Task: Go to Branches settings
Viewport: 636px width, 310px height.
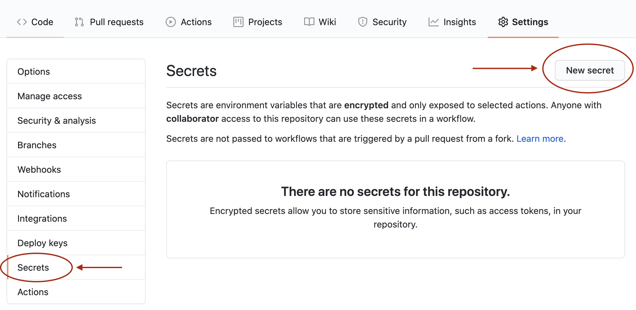Action: coord(37,145)
